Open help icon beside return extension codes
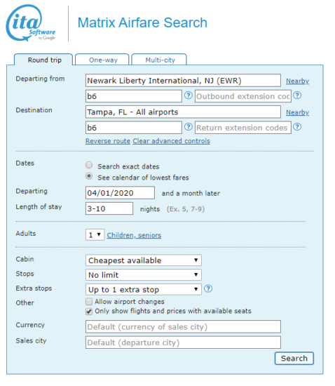Viewport: 335px width, 386px height. click(x=297, y=127)
